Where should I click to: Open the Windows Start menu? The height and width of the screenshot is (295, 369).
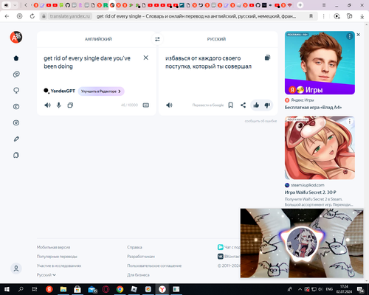(7, 289)
